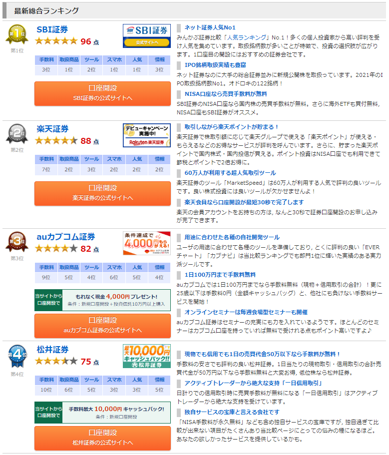Viewport: 389px width, 455px height.
Task: Click 口座開設 楽天証券の公式サイトへ button
Action: 102,193
